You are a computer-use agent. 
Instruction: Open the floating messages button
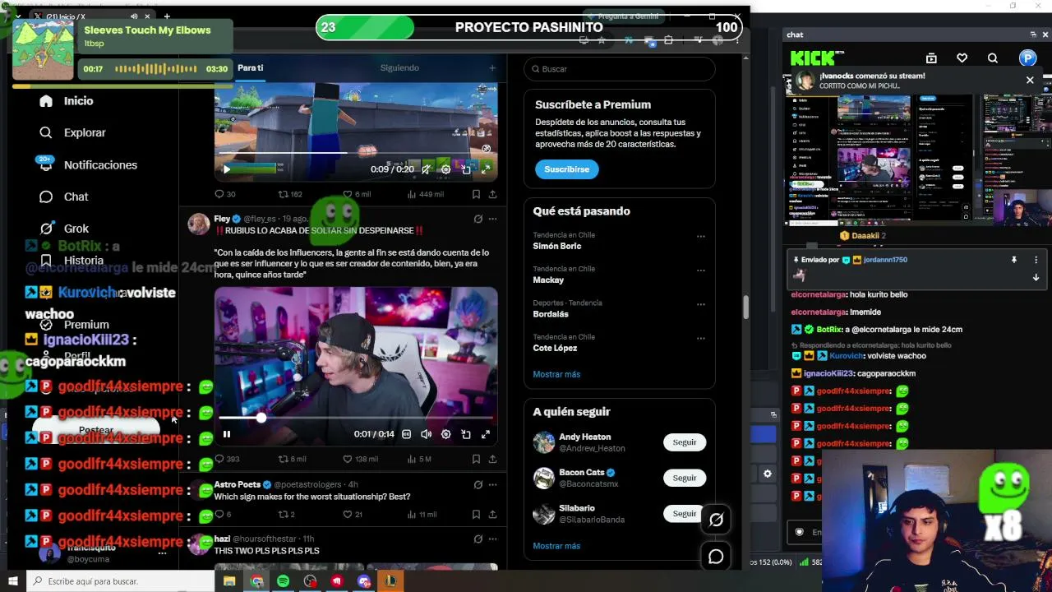click(x=716, y=557)
